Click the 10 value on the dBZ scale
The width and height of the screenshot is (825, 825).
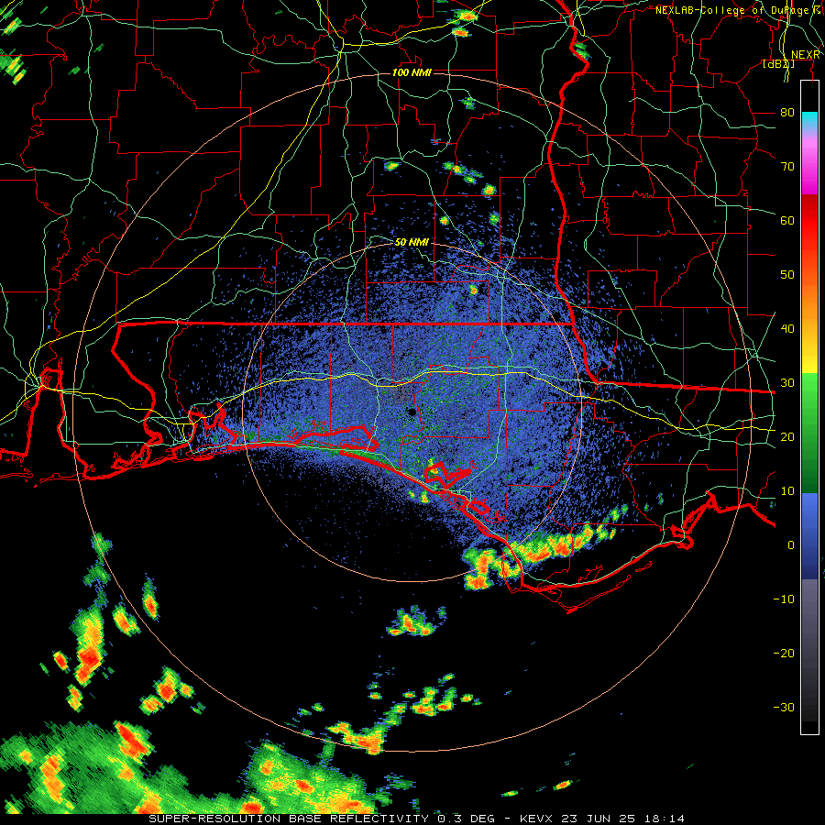tap(787, 491)
